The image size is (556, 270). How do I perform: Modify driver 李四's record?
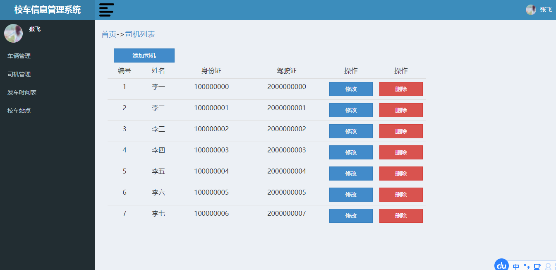click(351, 152)
